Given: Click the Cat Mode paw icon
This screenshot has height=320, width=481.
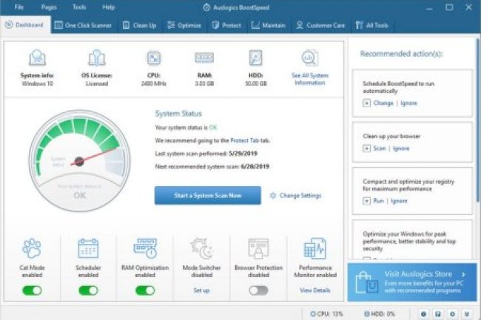Looking at the screenshot, I should point(32,248).
